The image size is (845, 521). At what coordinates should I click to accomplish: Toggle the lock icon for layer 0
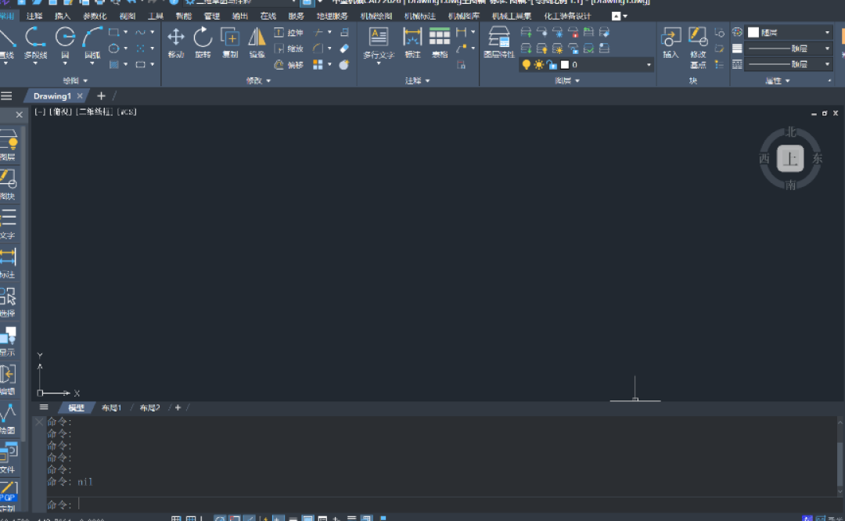552,65
